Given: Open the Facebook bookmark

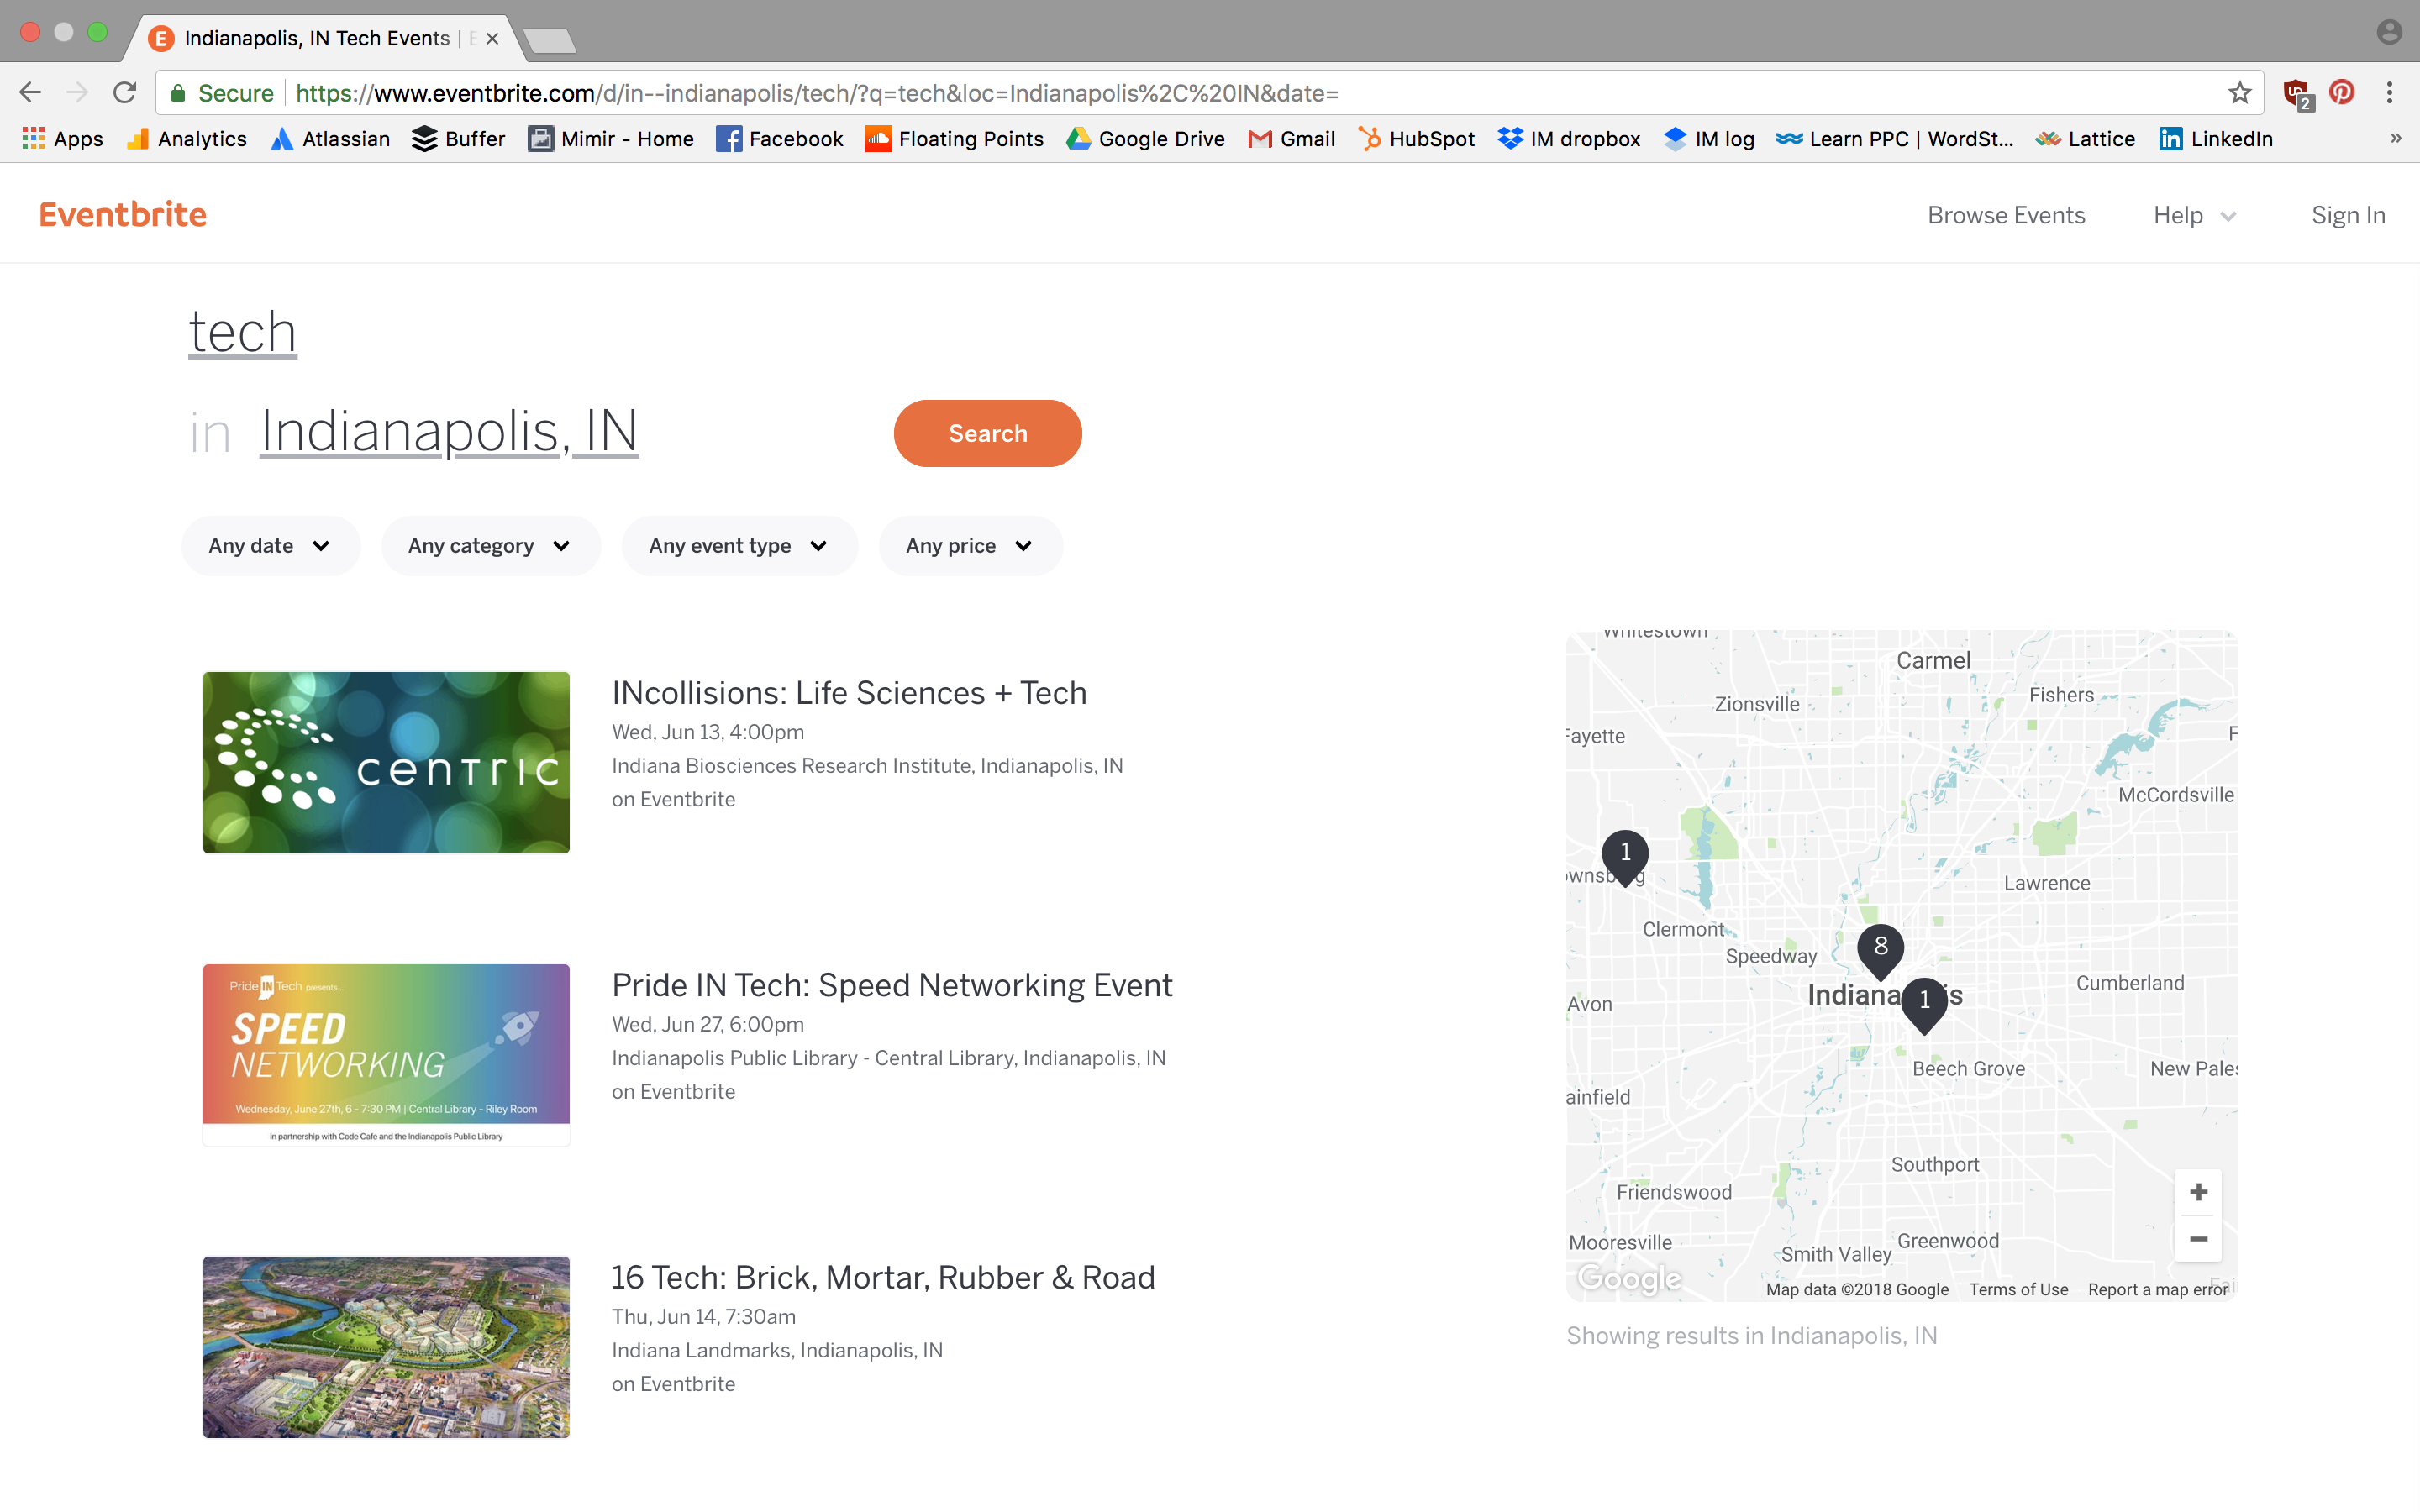Looking at the screenshot, I should [780, 139].
